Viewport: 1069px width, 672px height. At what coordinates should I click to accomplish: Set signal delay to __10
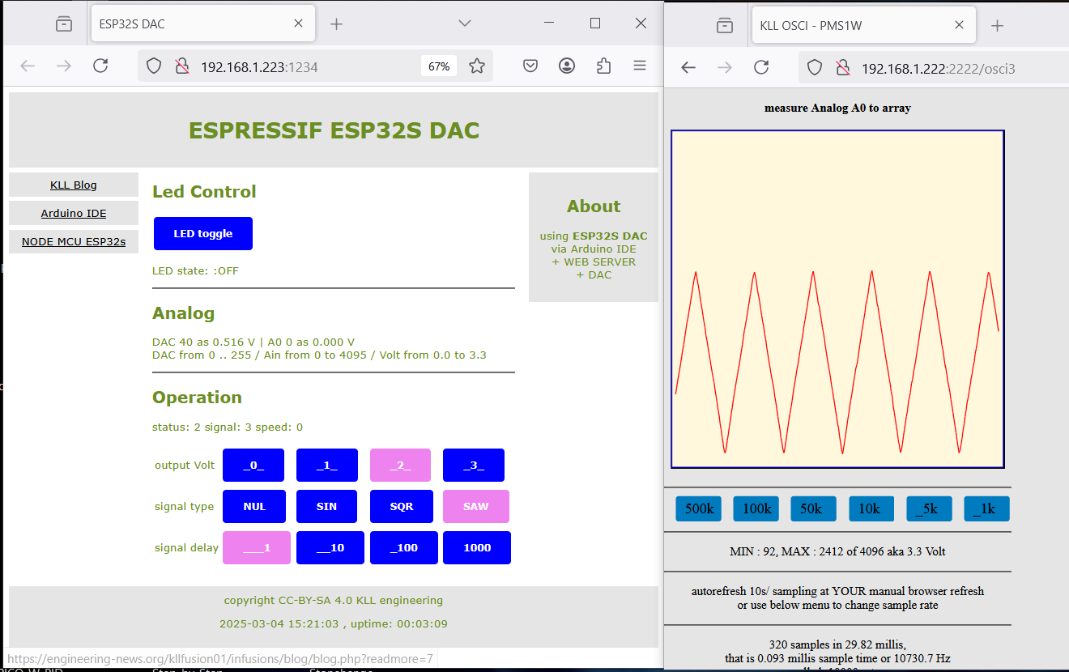point(330,547)
